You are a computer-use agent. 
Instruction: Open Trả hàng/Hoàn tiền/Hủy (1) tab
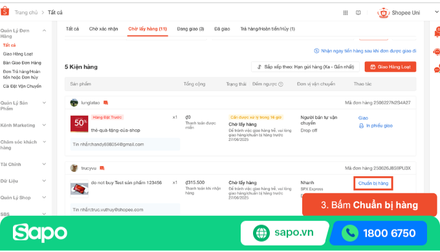pos(268,29)
